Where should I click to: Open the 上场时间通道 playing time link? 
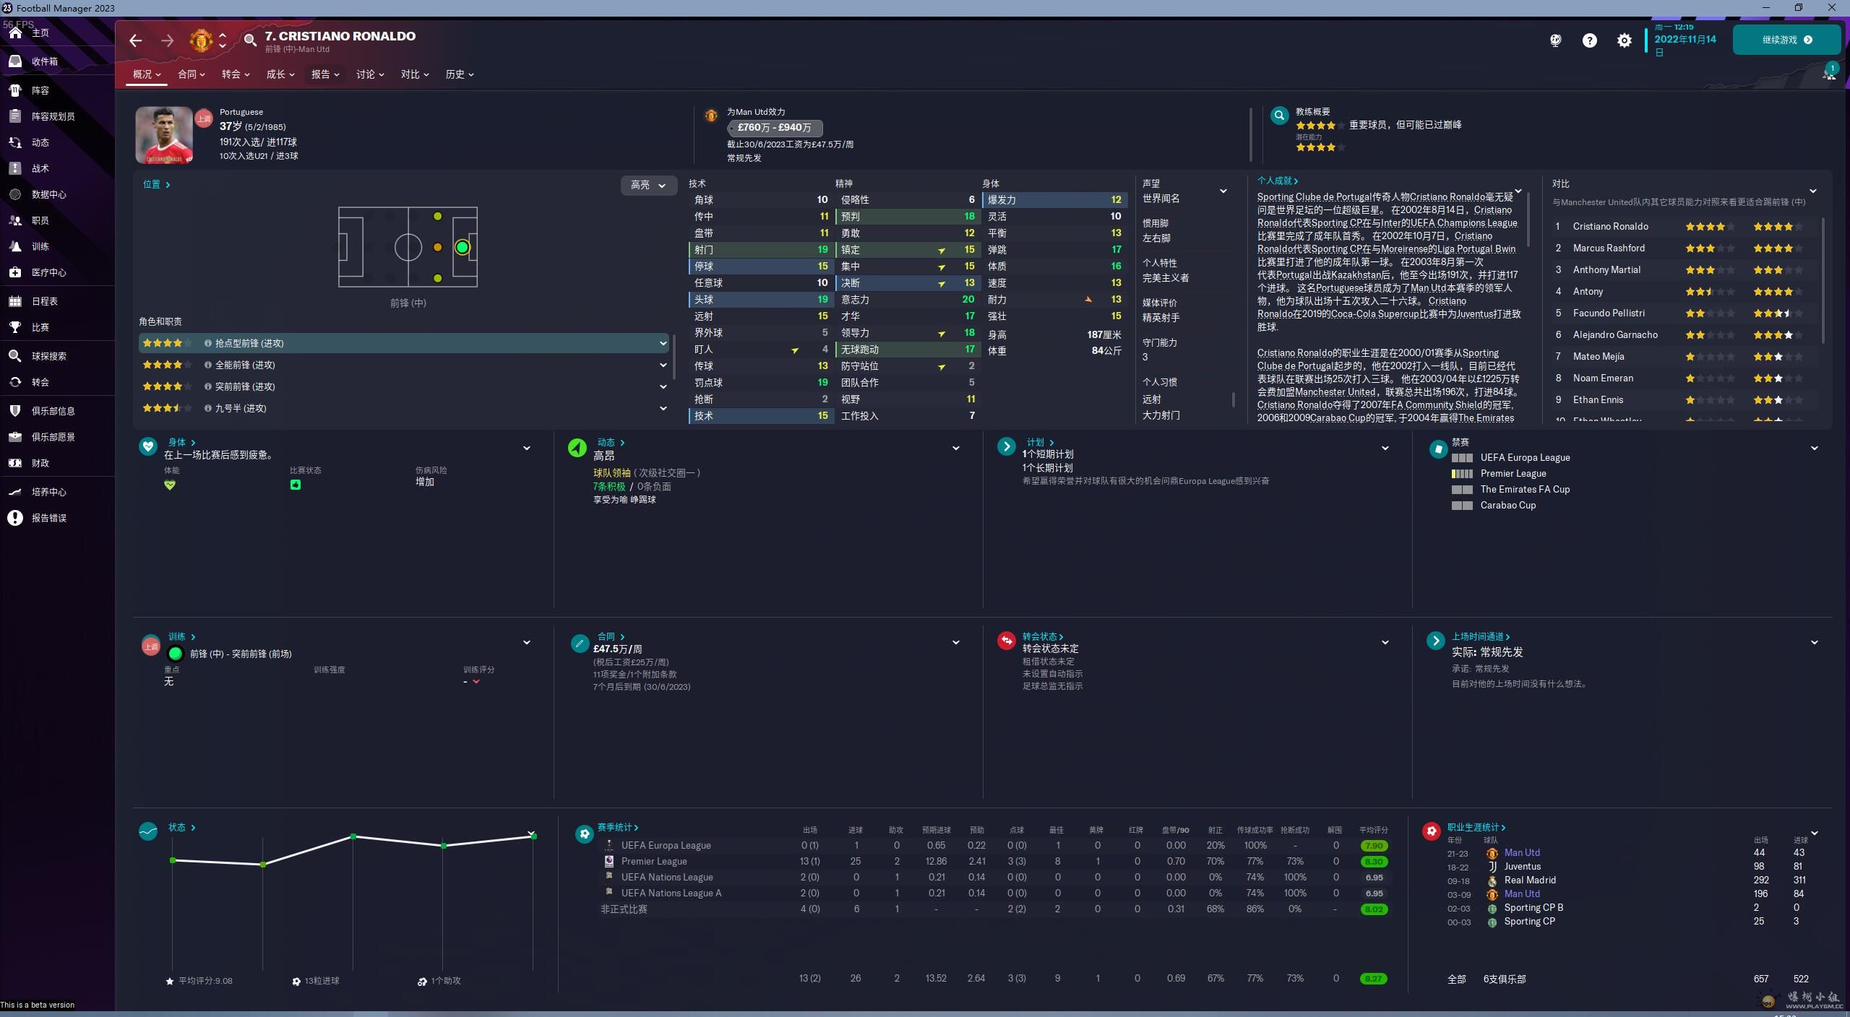1481,637
